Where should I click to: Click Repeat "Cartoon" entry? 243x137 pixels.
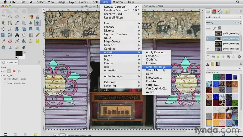point(121,7)
